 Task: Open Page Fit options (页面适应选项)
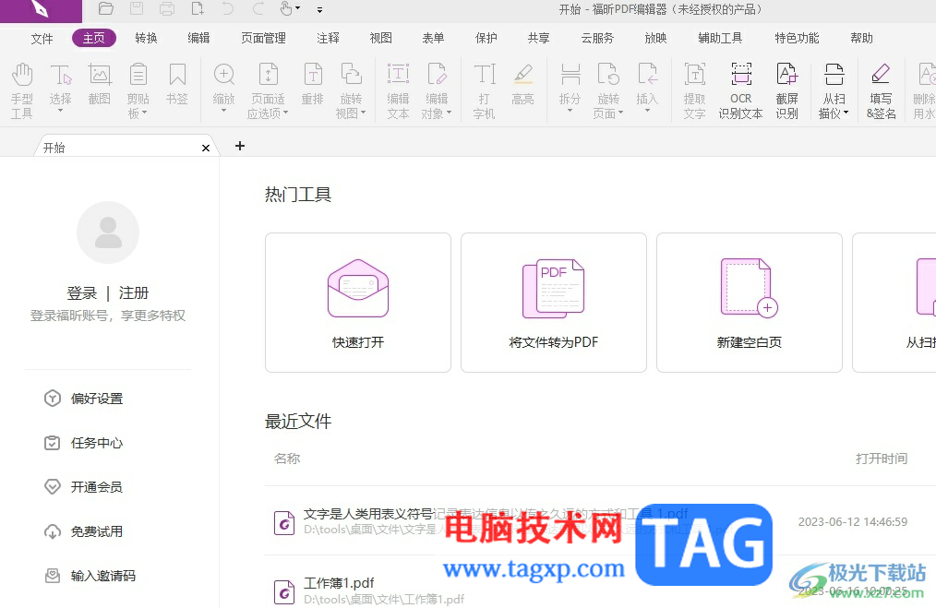coord(268,90)
